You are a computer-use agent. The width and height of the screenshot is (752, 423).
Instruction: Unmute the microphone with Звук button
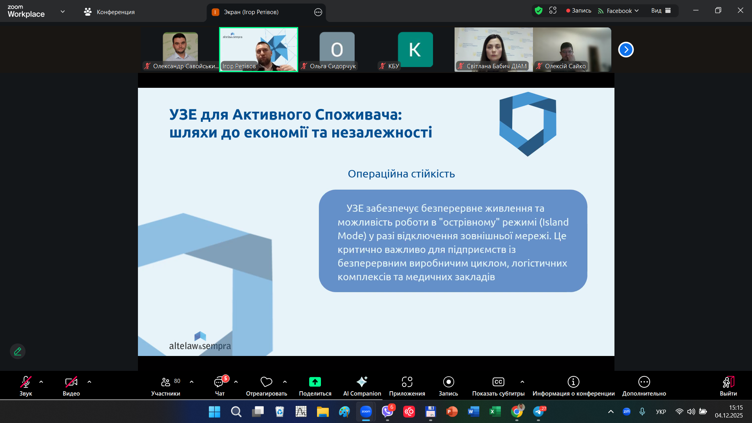coord(26,382)
